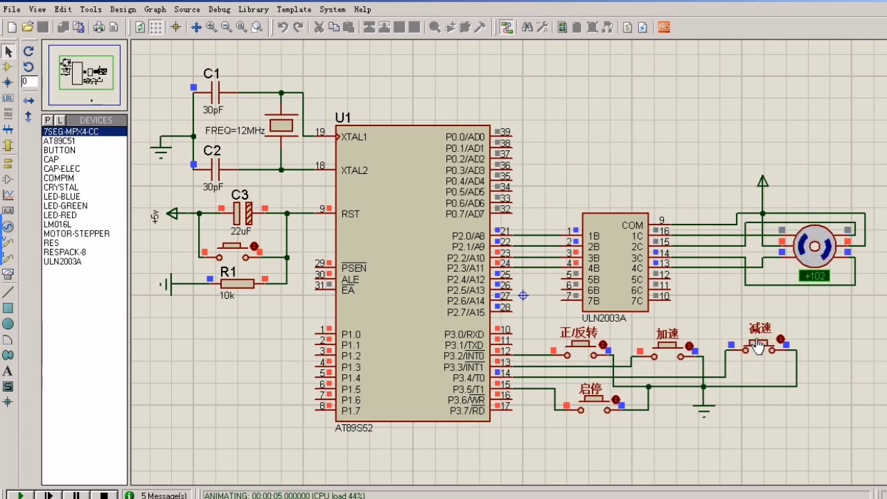
Task: Click the Zoom In magnifier icon
Action: tap(211, 27)
